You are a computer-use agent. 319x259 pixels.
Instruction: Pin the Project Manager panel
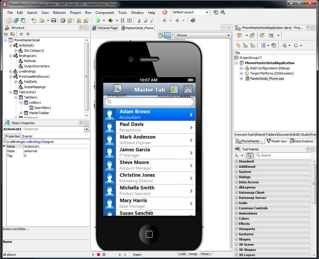click(x=308, y=28)
